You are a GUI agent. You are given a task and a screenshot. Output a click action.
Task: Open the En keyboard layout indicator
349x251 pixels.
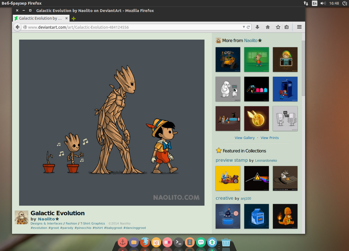click(315, 3)
